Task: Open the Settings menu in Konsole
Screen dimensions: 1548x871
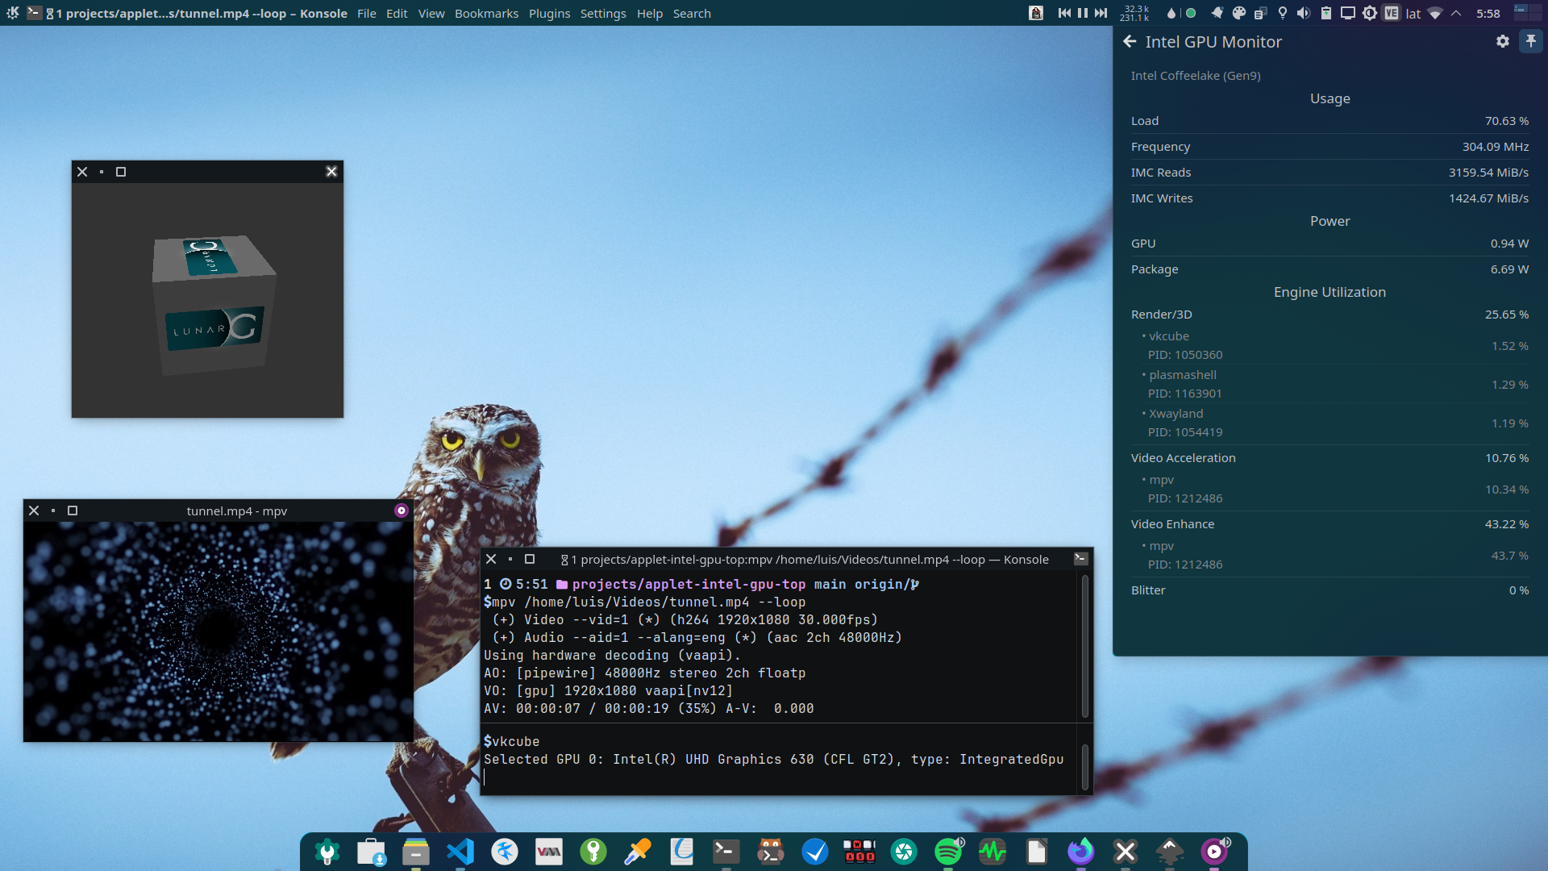Action: coord(602,14)
